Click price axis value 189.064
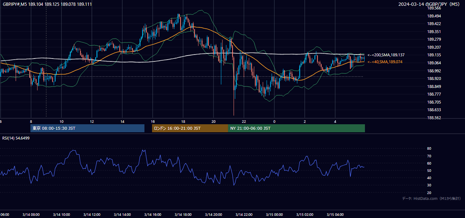Viewport: 465px width, 218px height. tap(434, 63)
